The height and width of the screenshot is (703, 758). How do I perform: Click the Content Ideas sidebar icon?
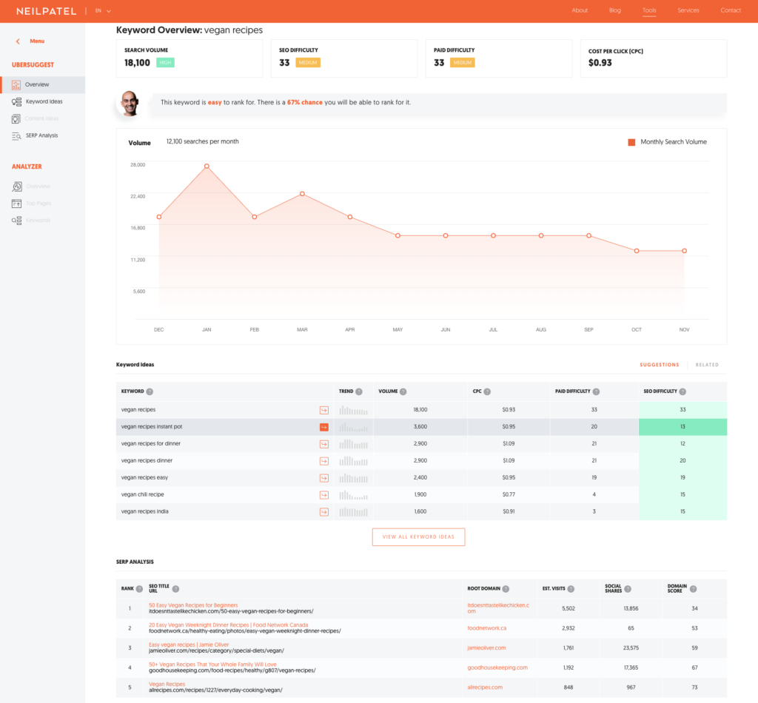(x=16, y=119)
